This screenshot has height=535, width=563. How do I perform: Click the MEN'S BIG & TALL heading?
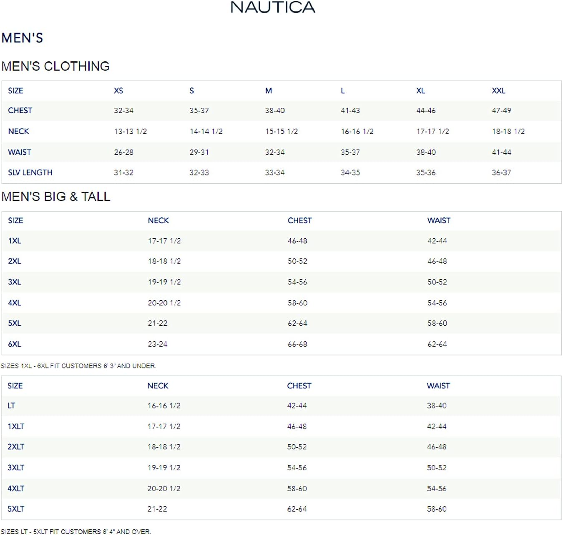tap(56, 197)
